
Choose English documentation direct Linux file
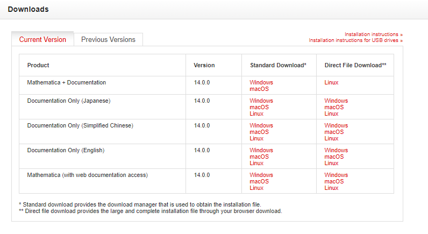(331, 164)
